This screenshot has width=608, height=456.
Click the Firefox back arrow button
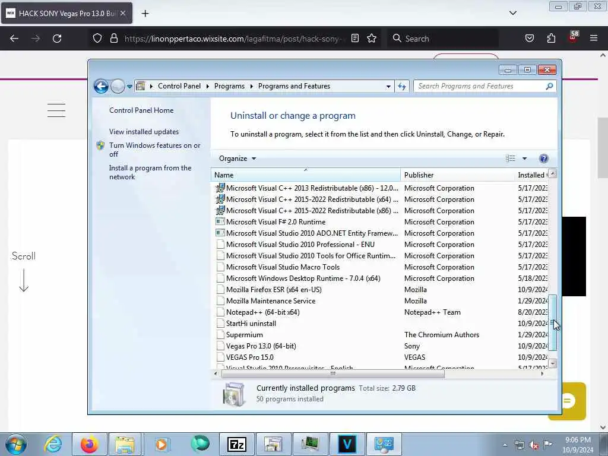[x=14, y=39]
